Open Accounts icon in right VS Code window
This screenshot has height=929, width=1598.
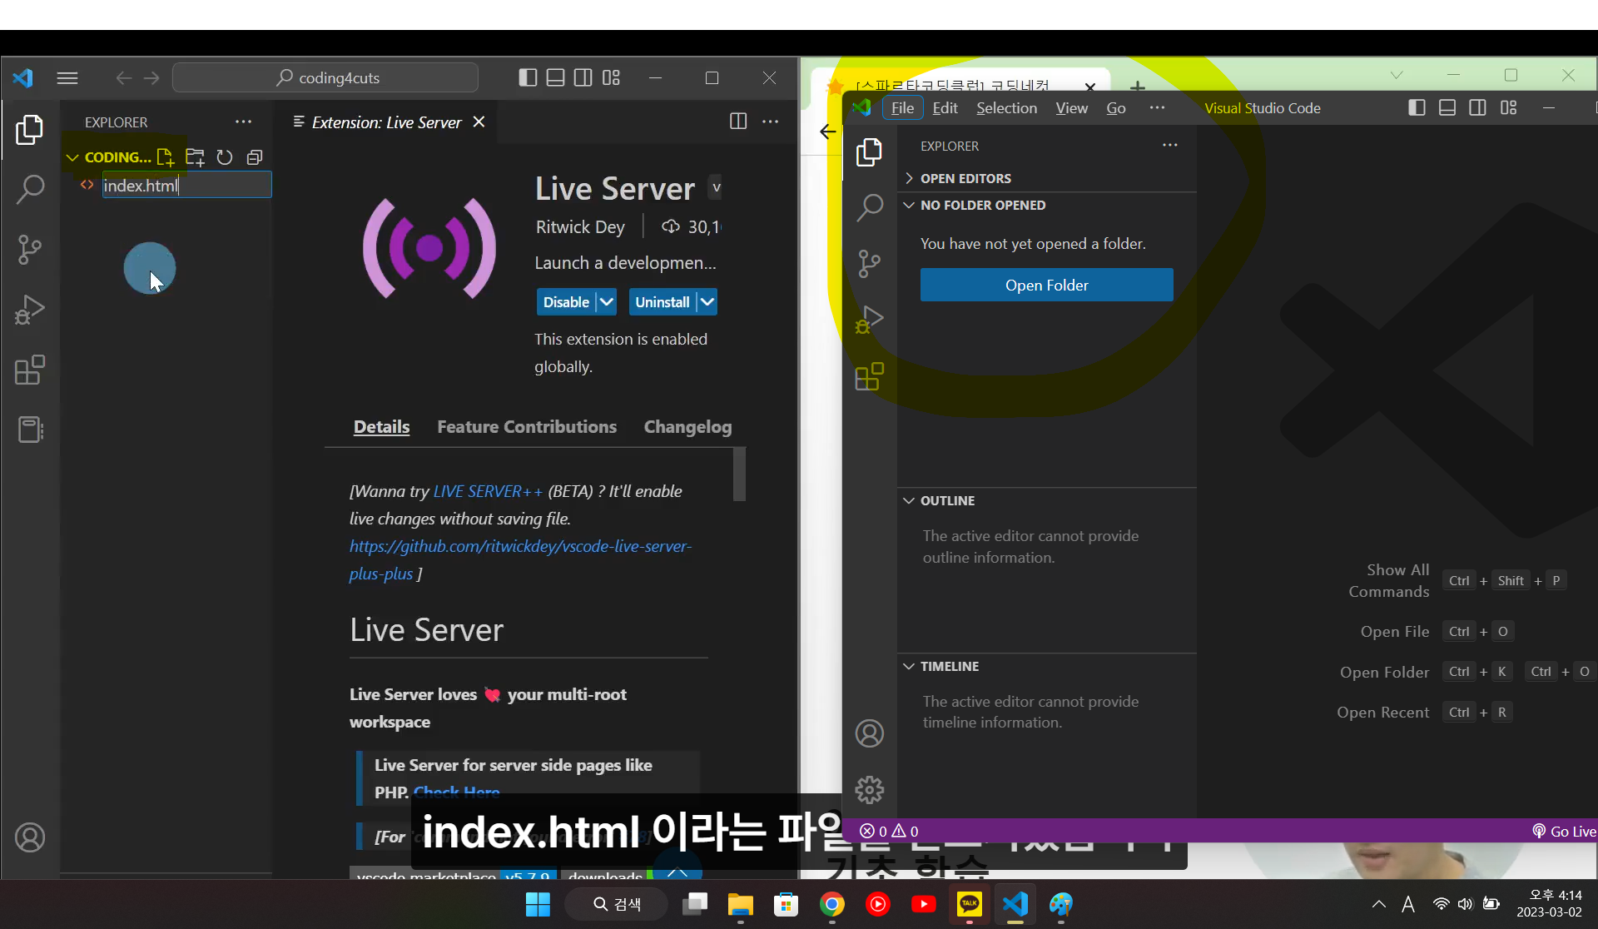click(x=870, y=733)
